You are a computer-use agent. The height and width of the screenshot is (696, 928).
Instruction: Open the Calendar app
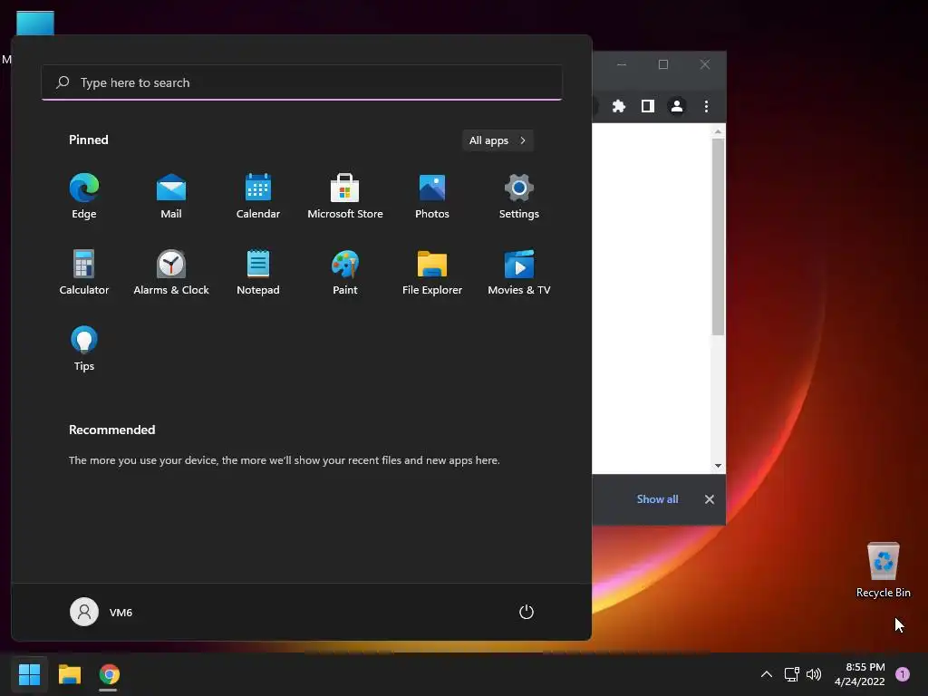(258, 197)
